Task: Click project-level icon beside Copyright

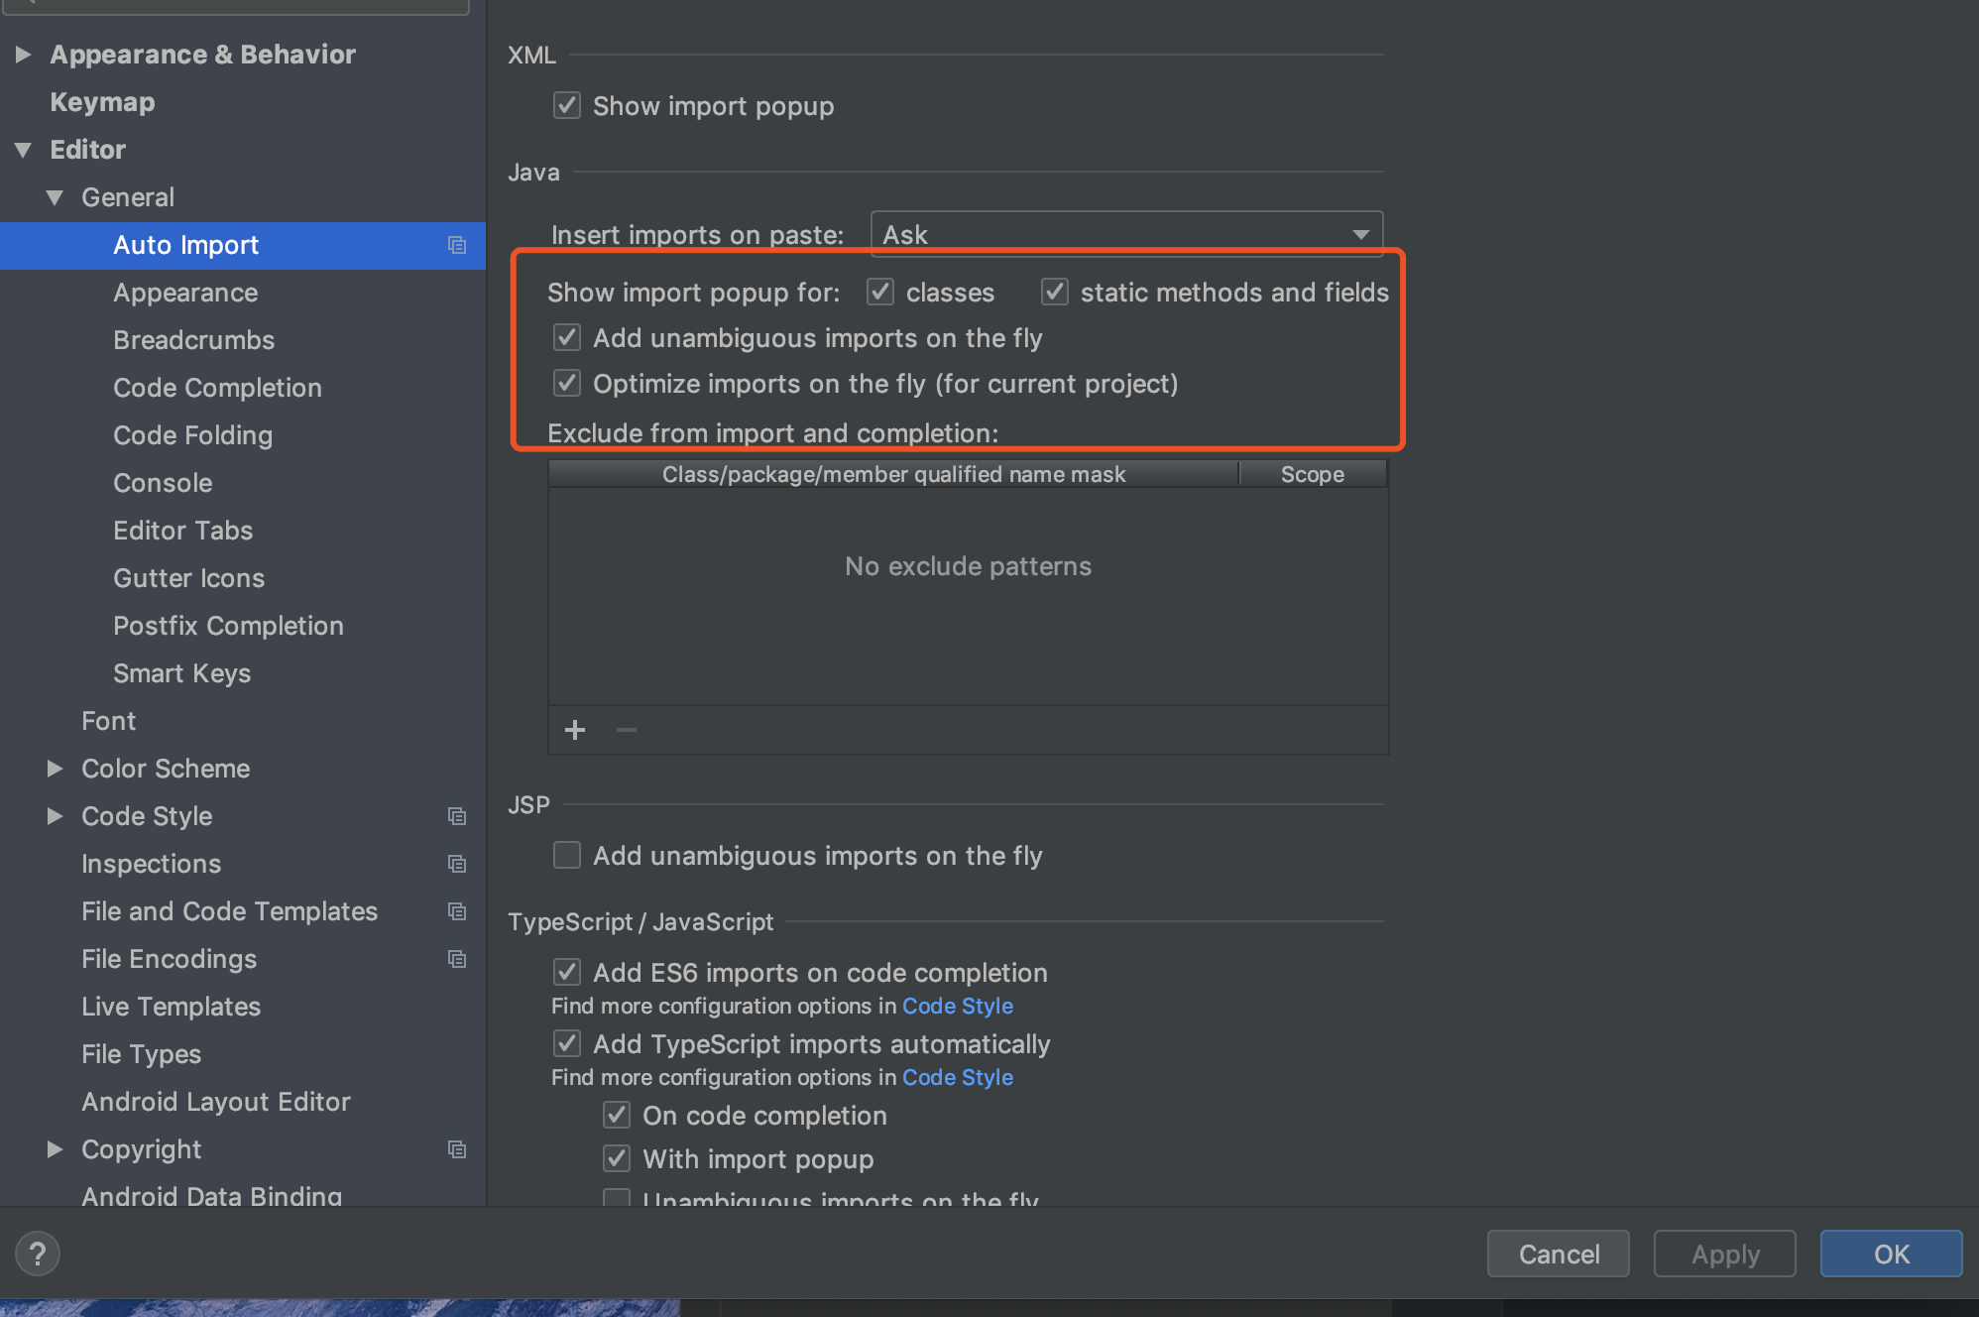Action: (x=457, y=1149)
